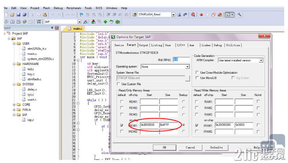This screenshot has width=288, height=163.
Task: Click the IROM1 Size field 0x4FFF
Action: click(168, 125)
